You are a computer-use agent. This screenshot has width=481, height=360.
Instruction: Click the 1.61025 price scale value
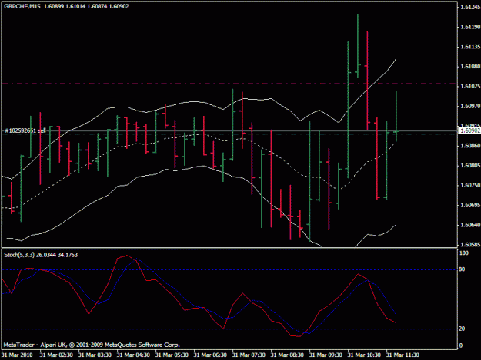pos(470,86)
